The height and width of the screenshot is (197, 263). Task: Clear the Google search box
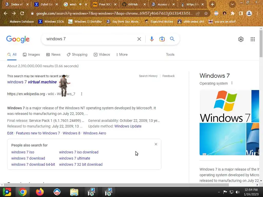click(139, 39)
